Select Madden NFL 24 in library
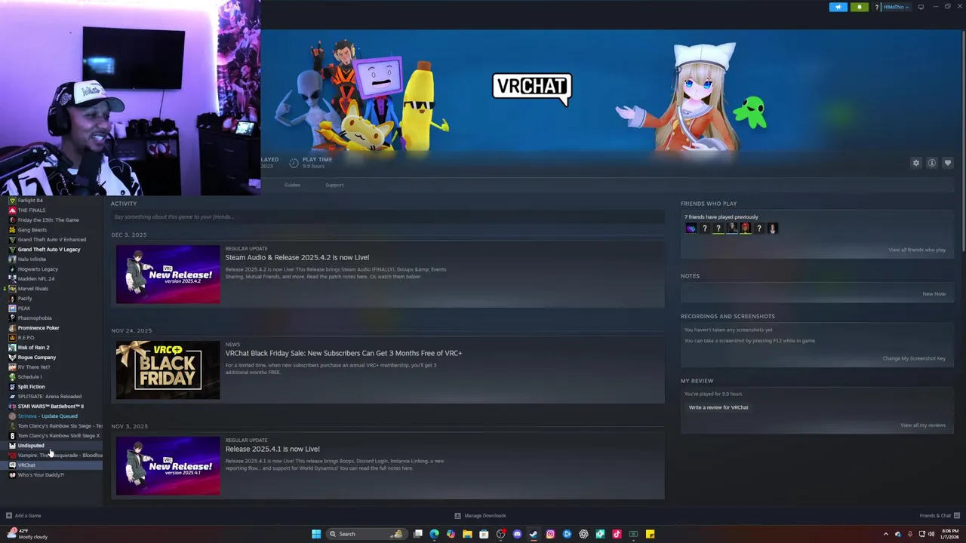The height and width of the screenshot is (543, 966). point(36,279)
